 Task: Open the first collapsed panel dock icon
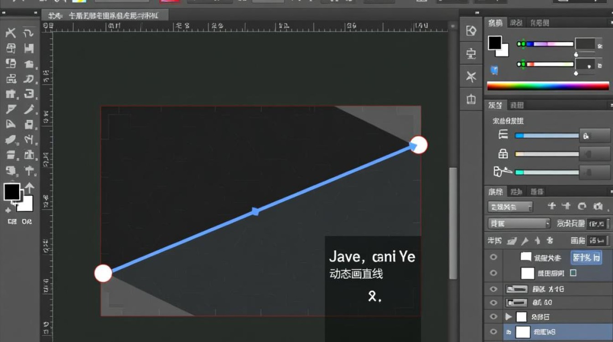471,31
